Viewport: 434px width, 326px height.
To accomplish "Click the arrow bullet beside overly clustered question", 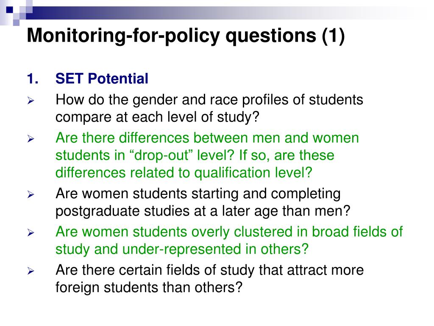I will (31, 233).
